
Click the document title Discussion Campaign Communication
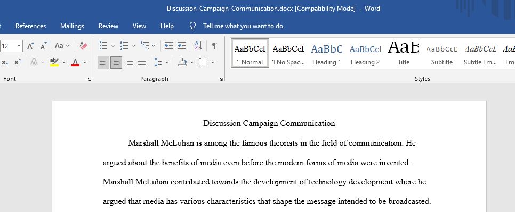coord(269,123)
